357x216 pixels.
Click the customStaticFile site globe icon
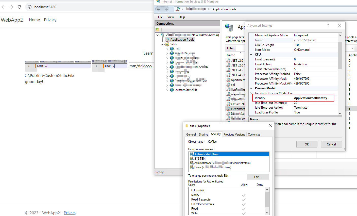[x=172, y=90]
